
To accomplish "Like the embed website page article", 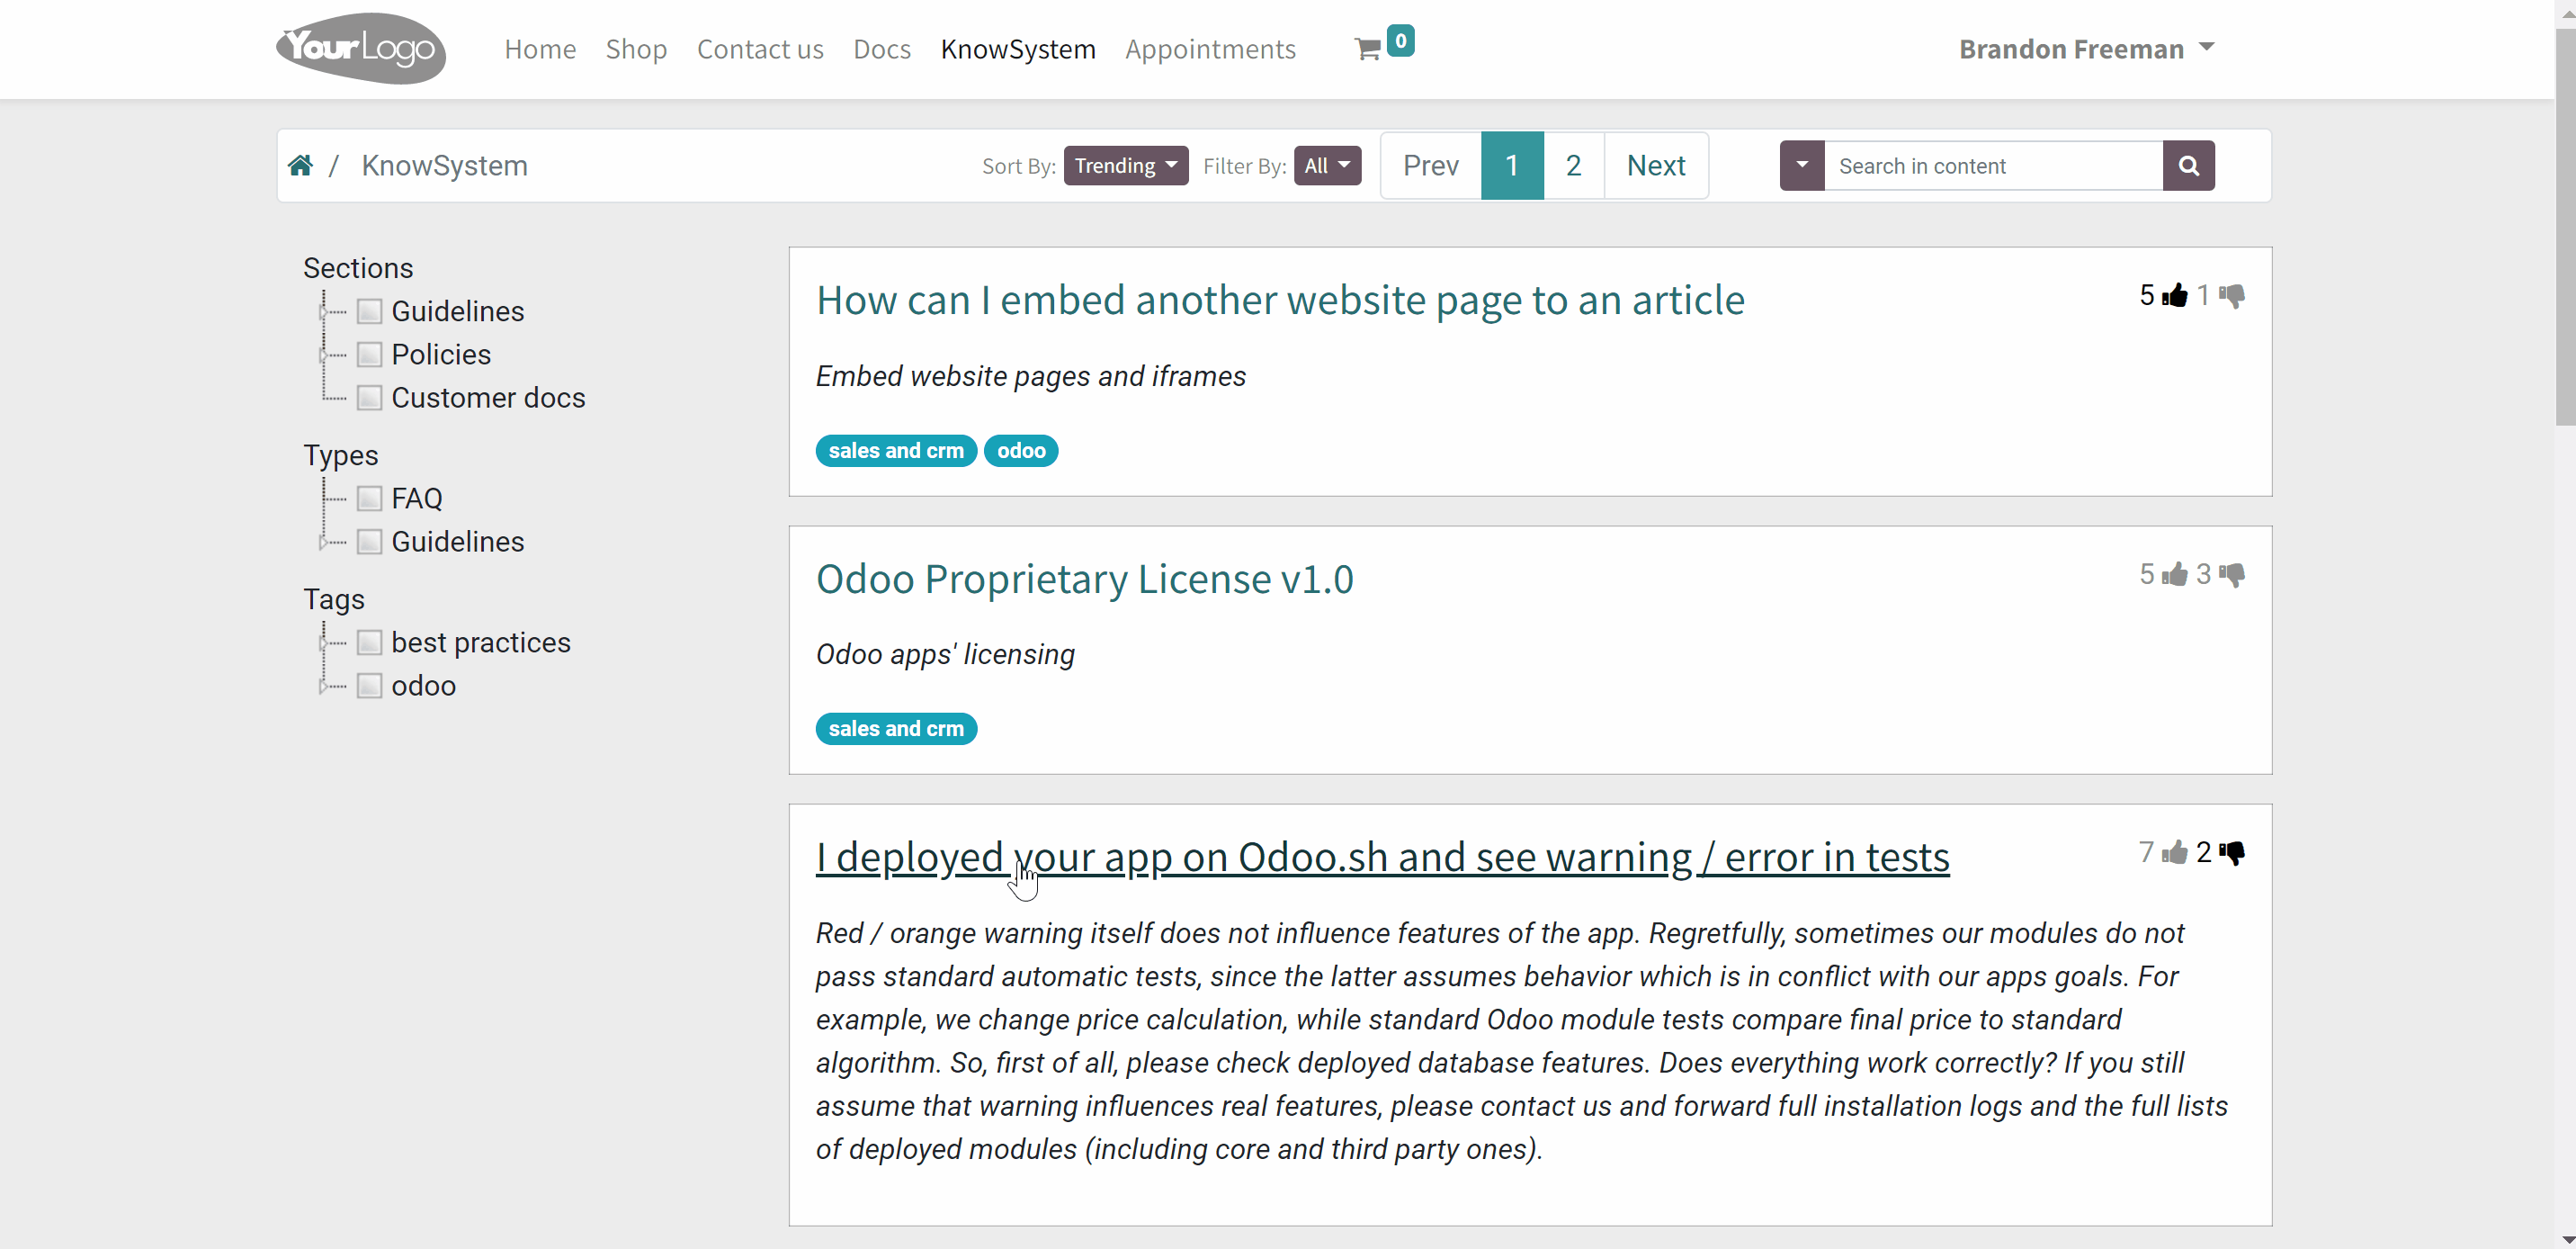I will pyautogui.click(x=2175, y=295).
